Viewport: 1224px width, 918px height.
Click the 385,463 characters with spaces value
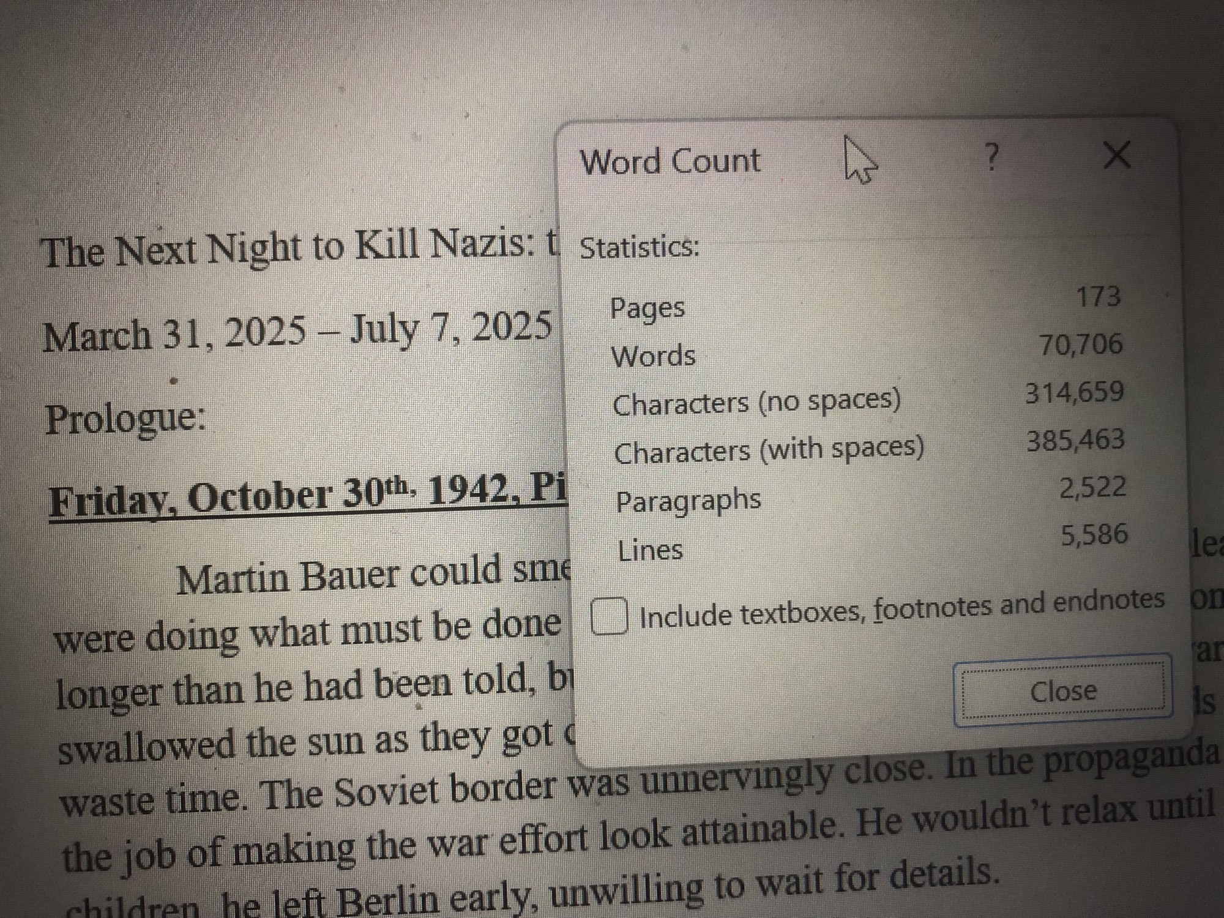click(1075, 440)
